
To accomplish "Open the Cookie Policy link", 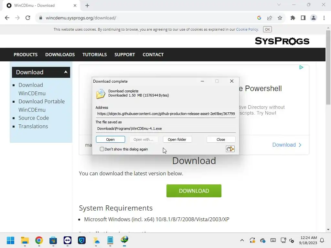I will click(247, 29).
